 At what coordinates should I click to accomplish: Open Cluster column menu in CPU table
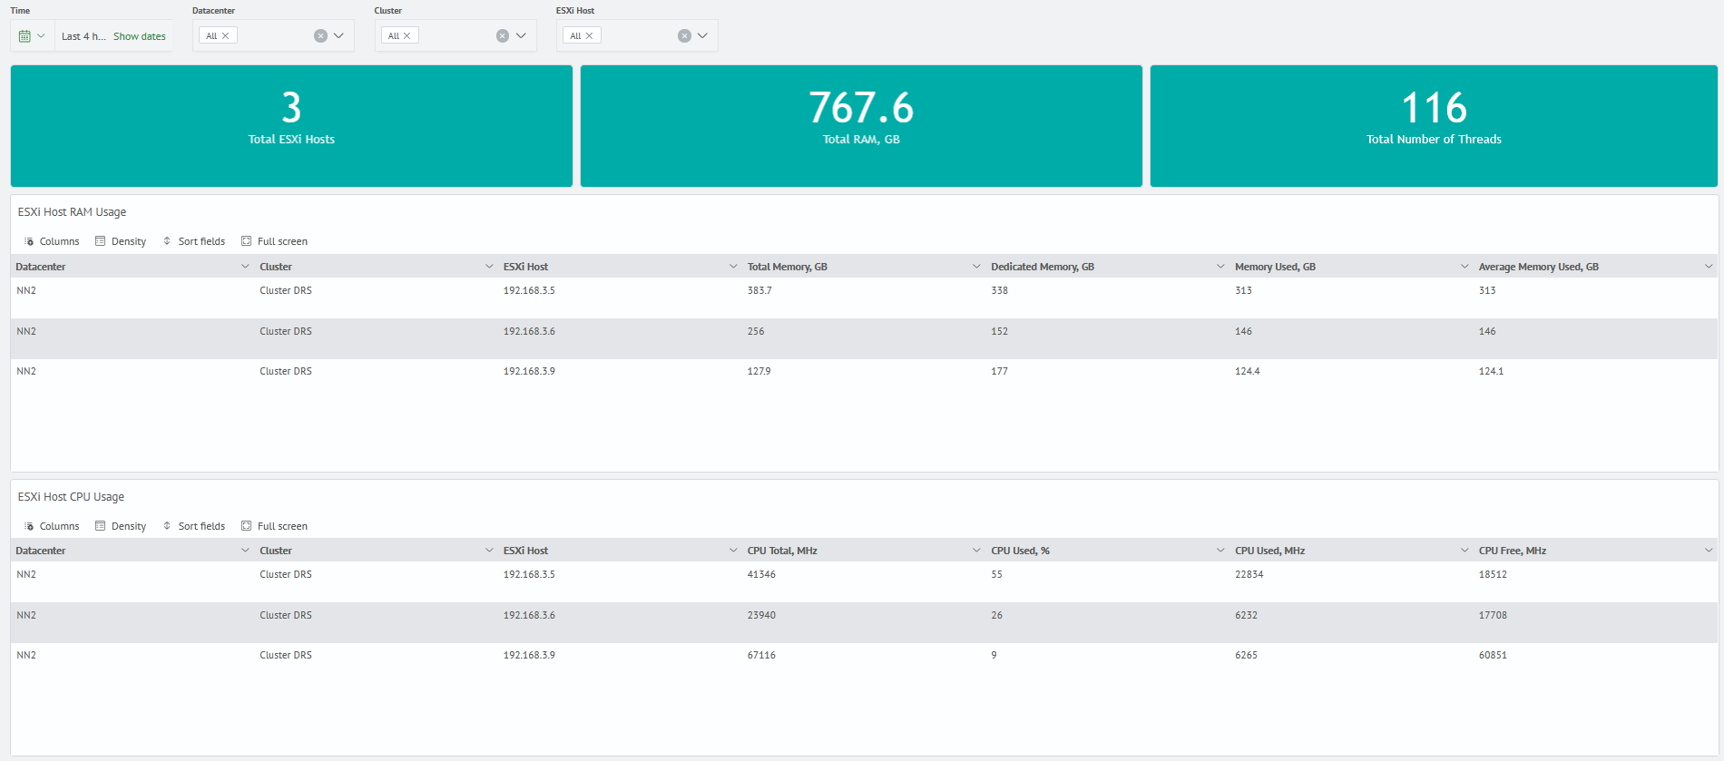[x=490, y=551]
